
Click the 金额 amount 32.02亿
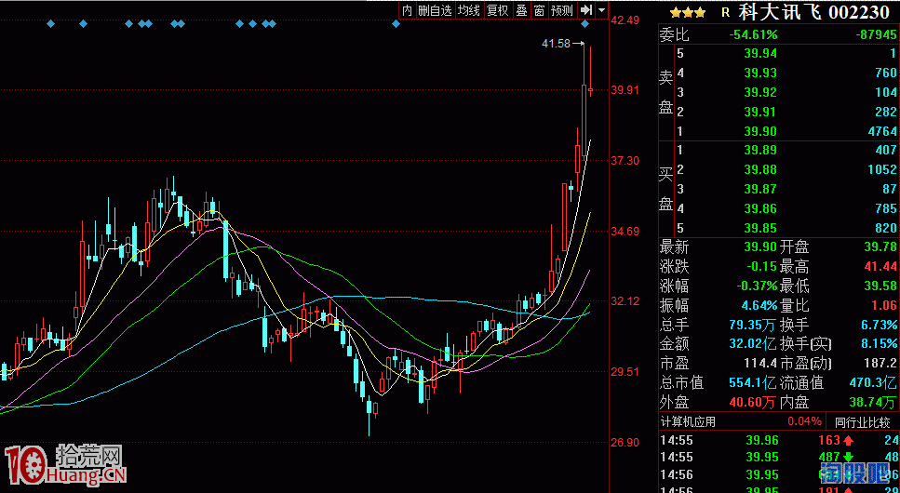[753, 344]
